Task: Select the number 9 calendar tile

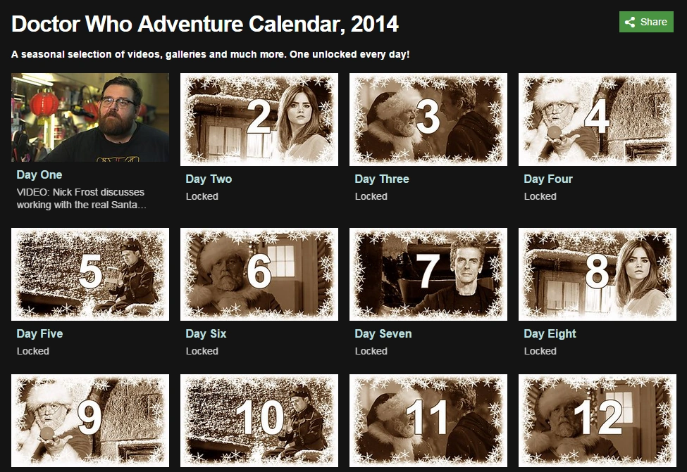Action: (90, 421)
